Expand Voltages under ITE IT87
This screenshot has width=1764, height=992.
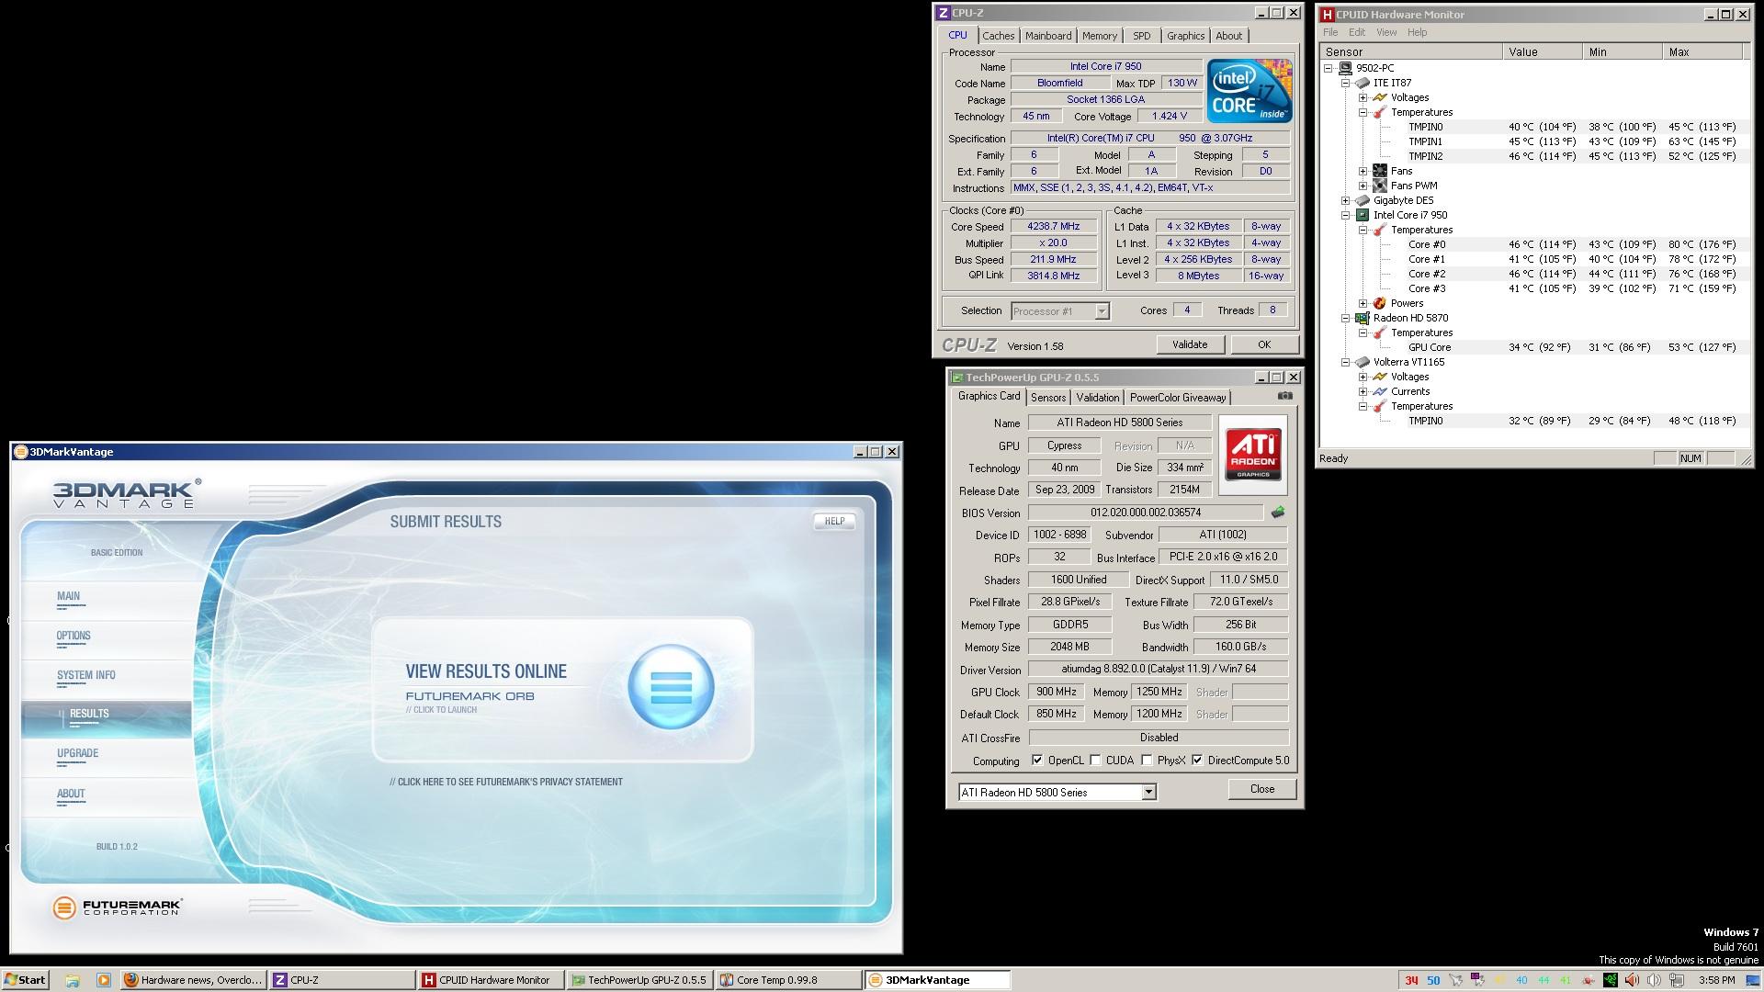pyautogui.click(x=1363, y=97)
